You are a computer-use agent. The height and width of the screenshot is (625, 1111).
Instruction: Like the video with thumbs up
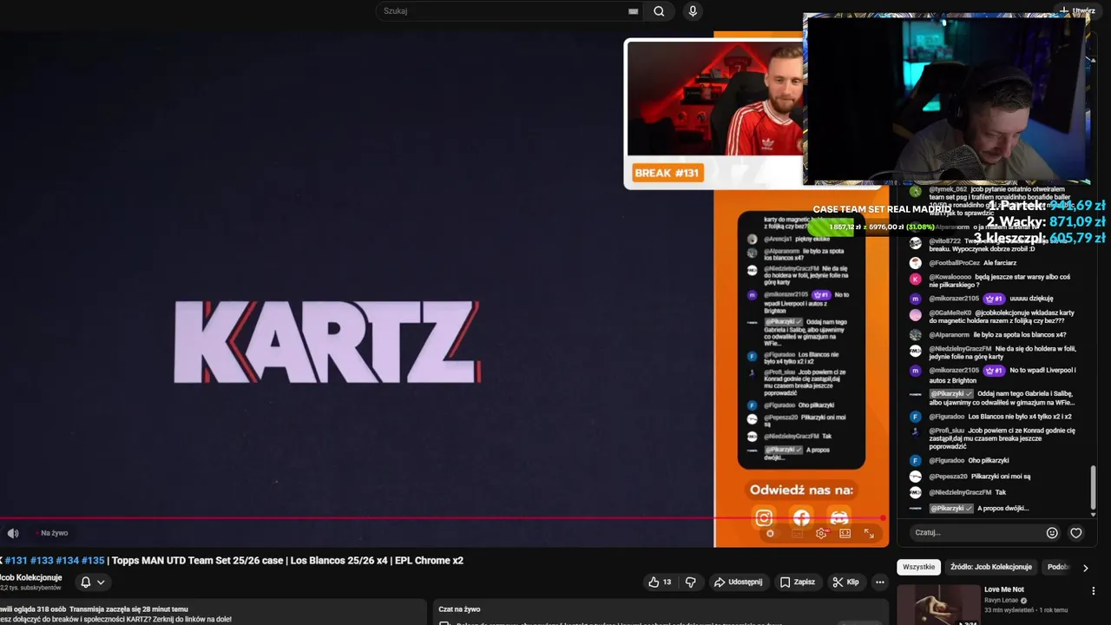pyautogui.click(x=661, y=582)
